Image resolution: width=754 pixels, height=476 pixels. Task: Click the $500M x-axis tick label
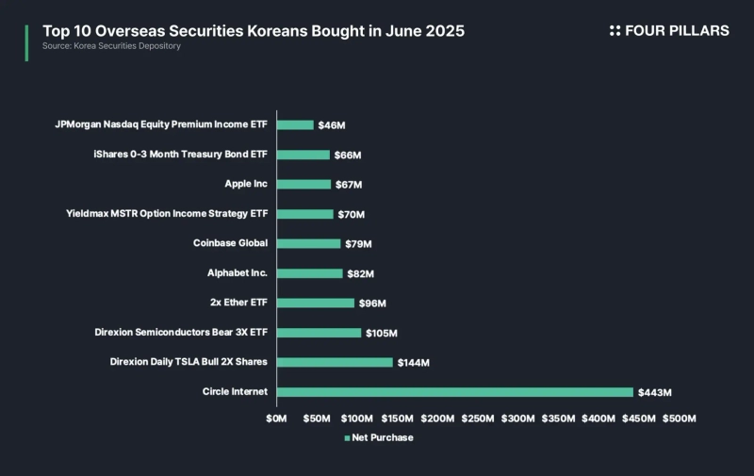pos(680,418)
